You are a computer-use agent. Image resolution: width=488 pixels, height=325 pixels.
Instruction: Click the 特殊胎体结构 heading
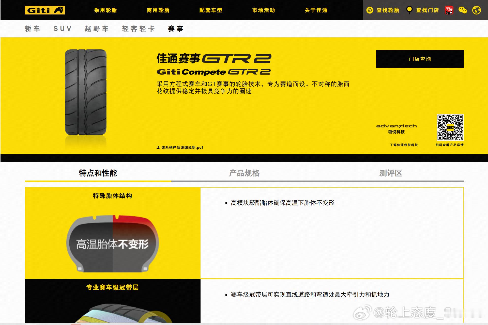112,196
